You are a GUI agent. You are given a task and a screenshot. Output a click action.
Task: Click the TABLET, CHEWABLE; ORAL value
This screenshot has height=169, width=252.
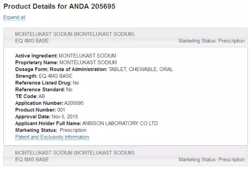point(141,69)
